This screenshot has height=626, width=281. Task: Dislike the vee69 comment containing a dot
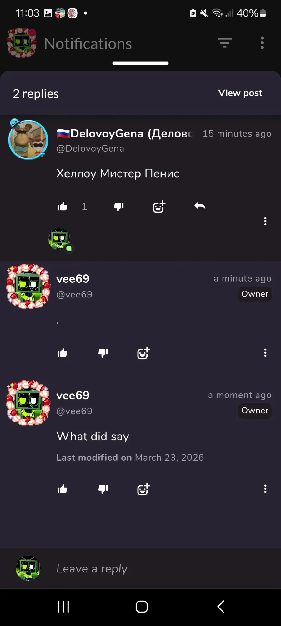click(x=103, y=353)
